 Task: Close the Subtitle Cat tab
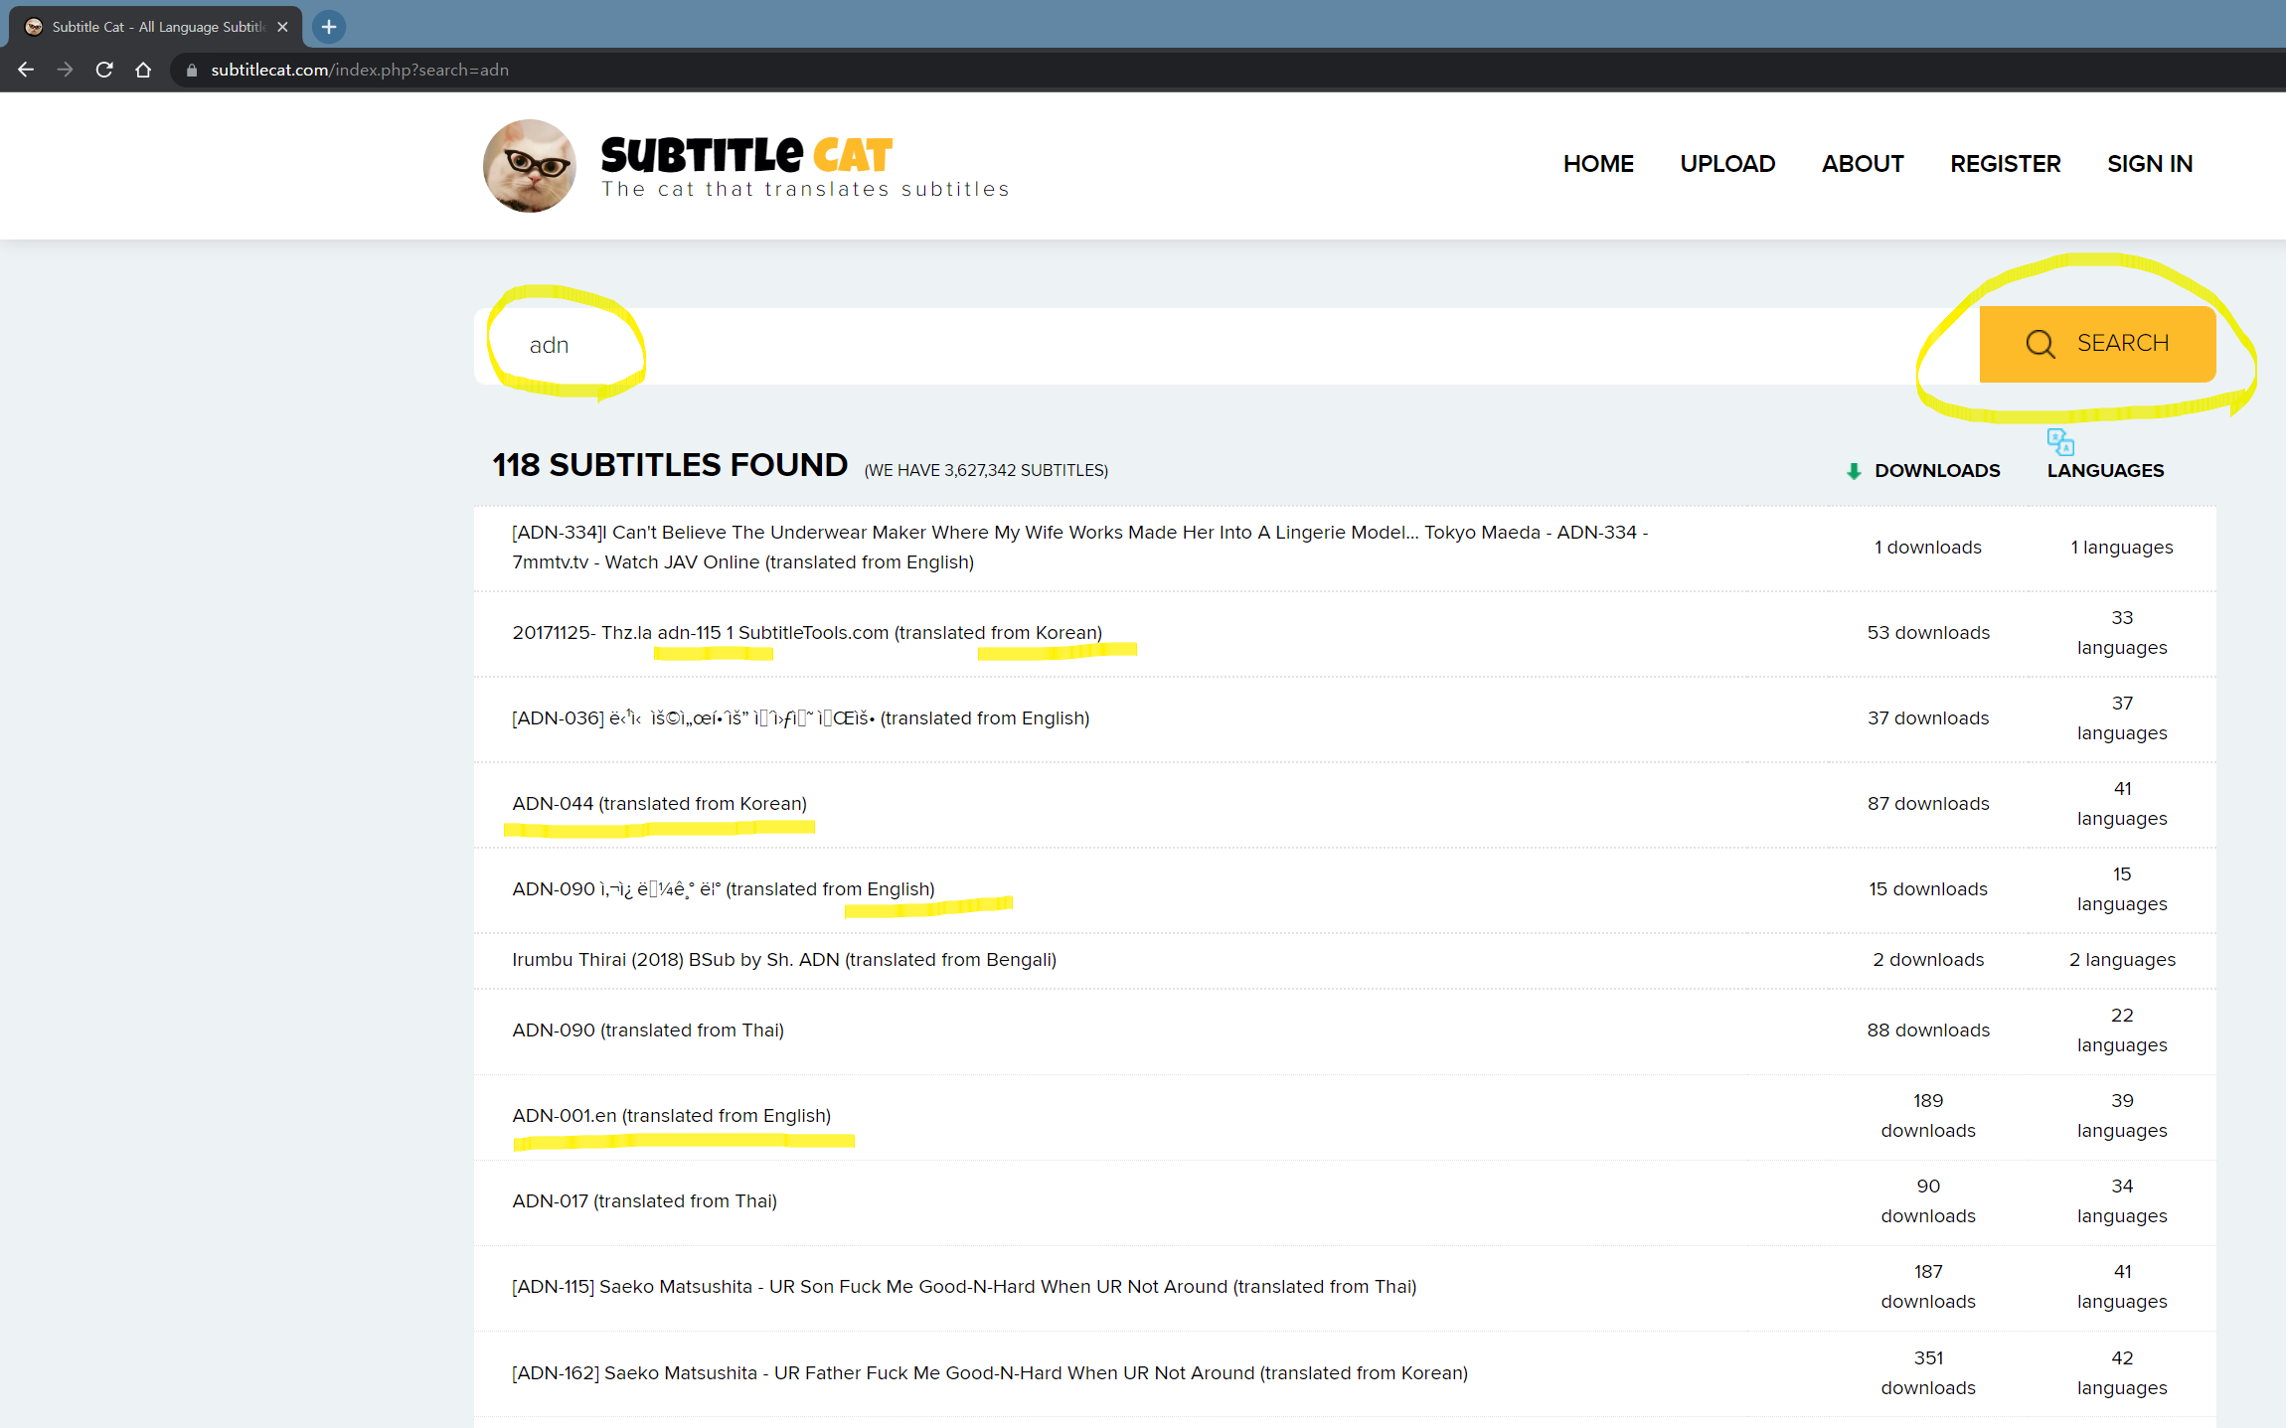pos(282,27)
